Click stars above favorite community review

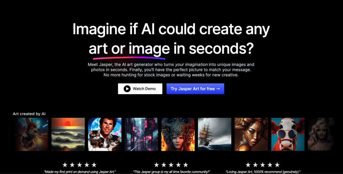[x=171, y=165]
